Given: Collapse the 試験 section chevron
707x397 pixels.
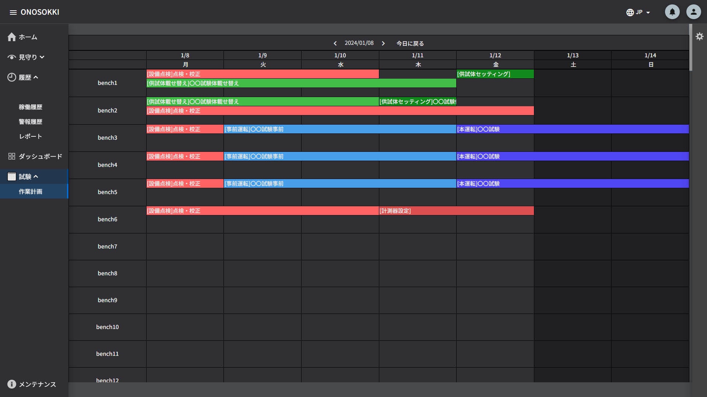Looking at the screenshot, I should tap(36, 177).
